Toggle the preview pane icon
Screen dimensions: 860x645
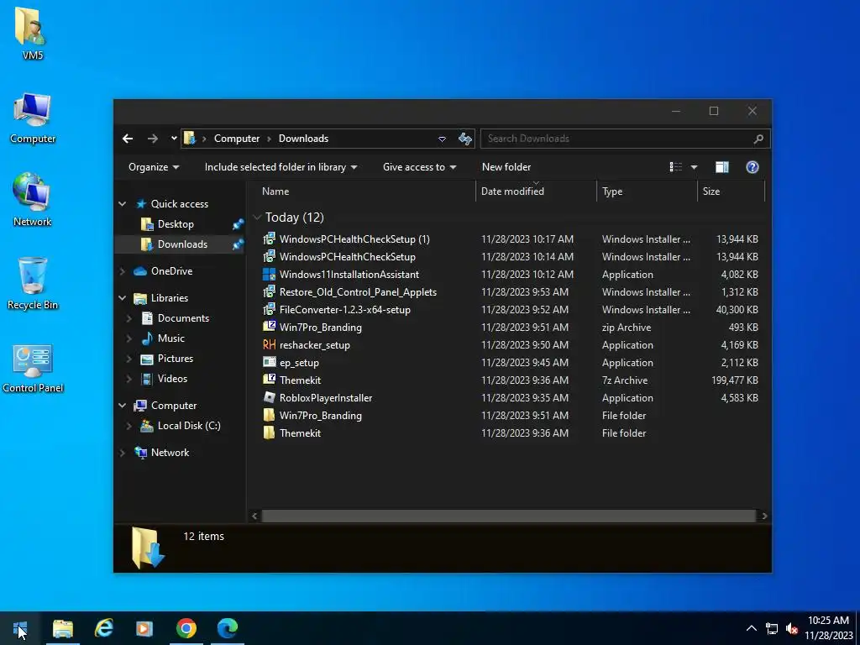(x=721, y=167)
